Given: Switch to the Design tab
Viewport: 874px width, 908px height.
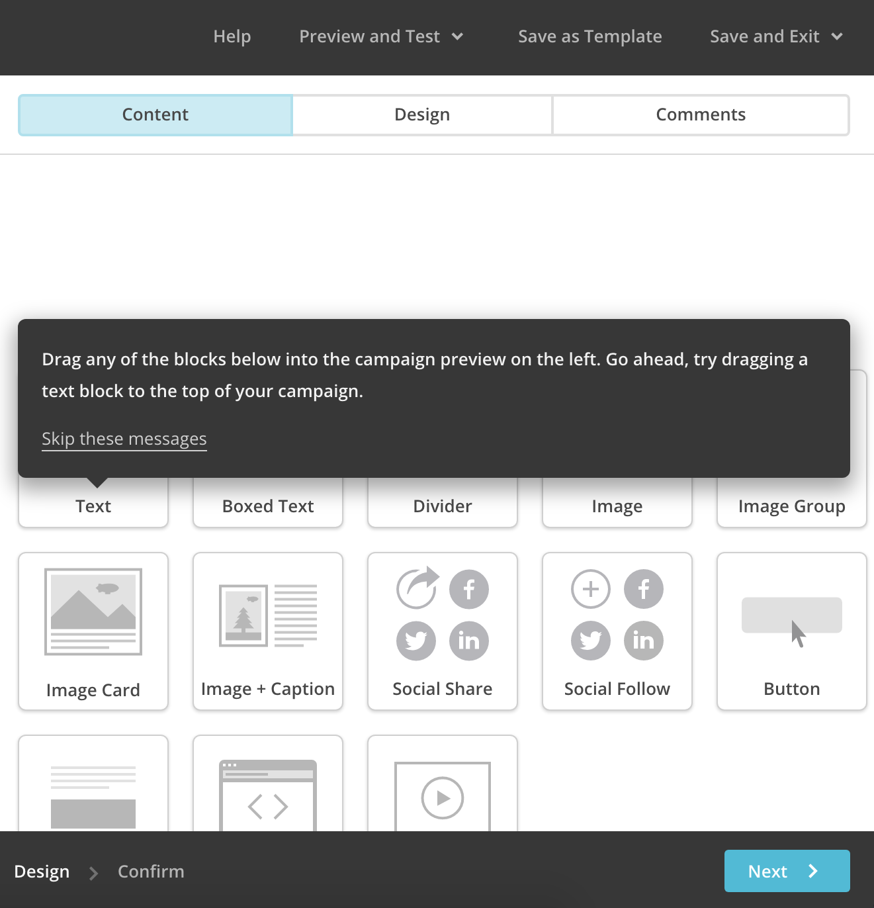Looking at the screenshot, I should [422, 115].
